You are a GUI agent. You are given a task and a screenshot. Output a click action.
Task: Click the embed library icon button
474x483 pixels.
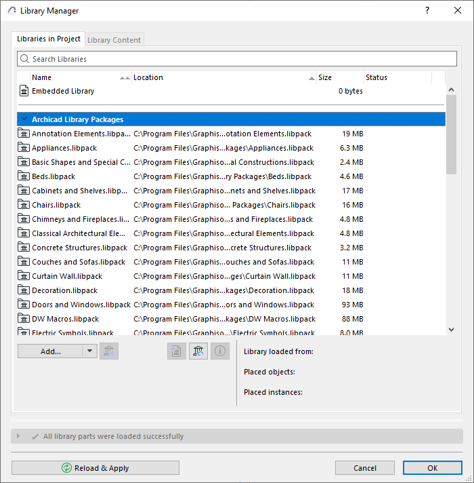coord(177,351)
